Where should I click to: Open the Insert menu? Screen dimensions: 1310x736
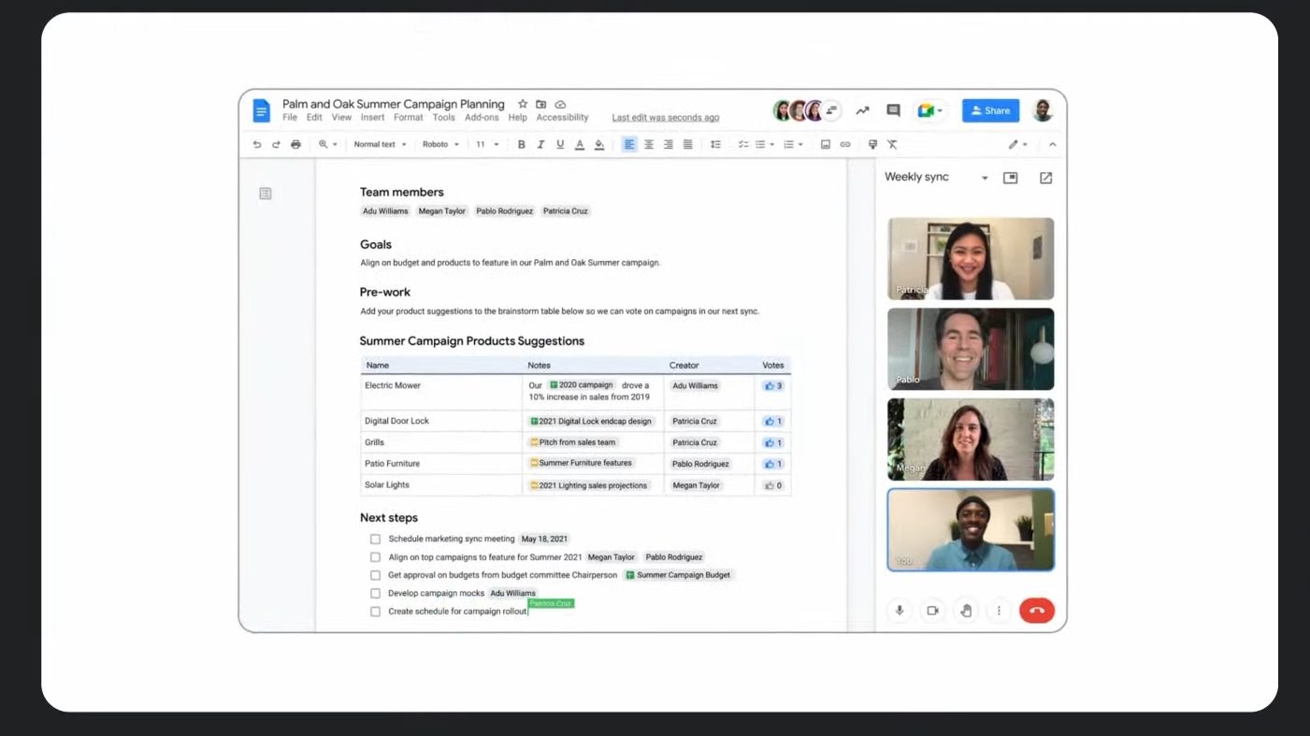372,118
